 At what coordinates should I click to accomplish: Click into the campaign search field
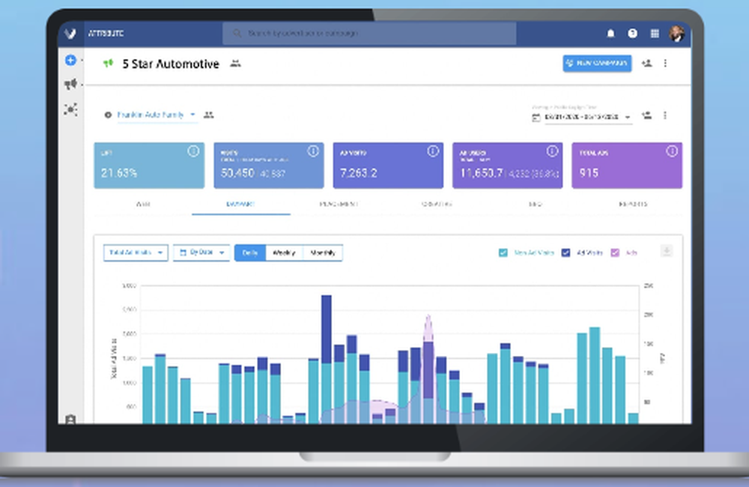[x=369, y=34]
